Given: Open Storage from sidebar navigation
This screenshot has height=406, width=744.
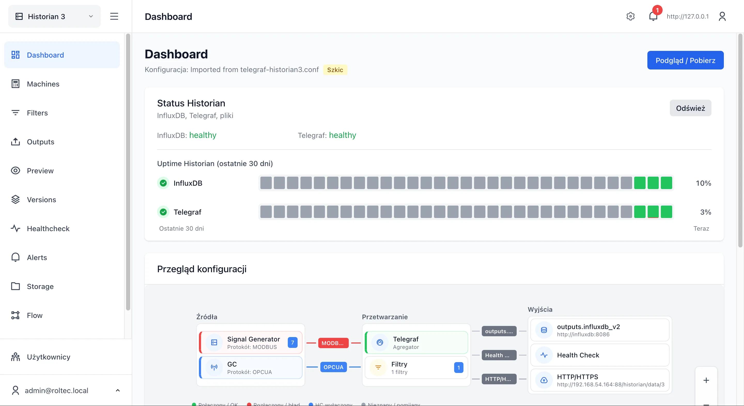Looking at the screenshot, I should tap(62, 286).
